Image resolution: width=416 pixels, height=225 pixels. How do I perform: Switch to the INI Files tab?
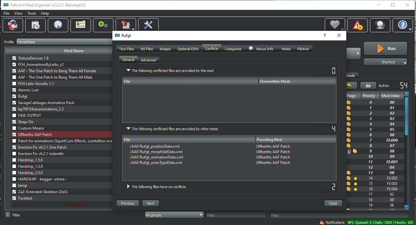[147, 49]
